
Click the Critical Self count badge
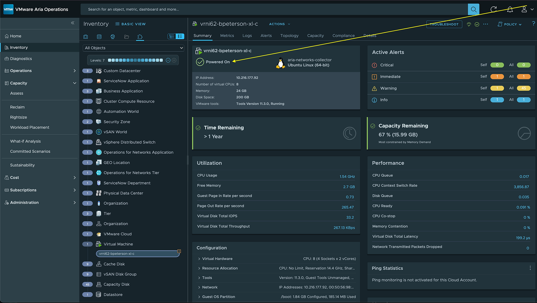[x=497, y=65]
